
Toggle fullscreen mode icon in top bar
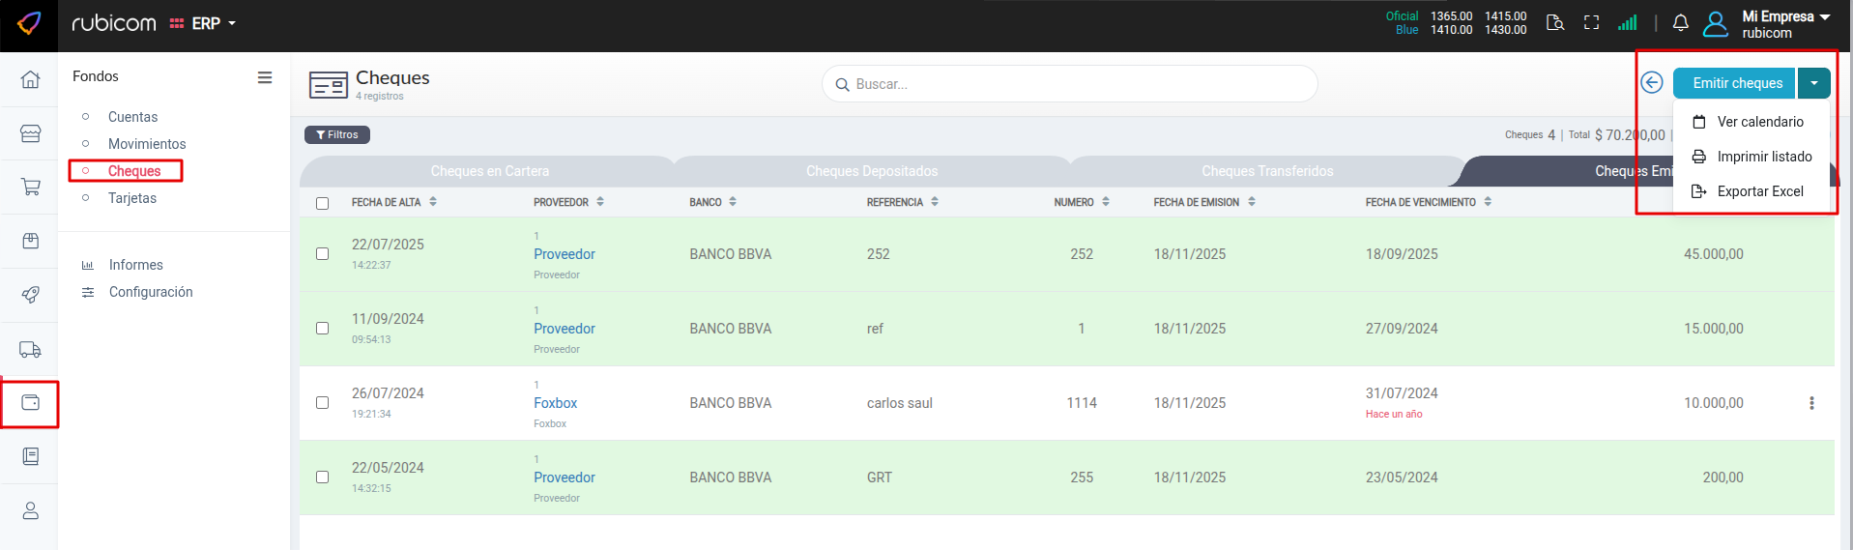click(x=1591, y=23)
